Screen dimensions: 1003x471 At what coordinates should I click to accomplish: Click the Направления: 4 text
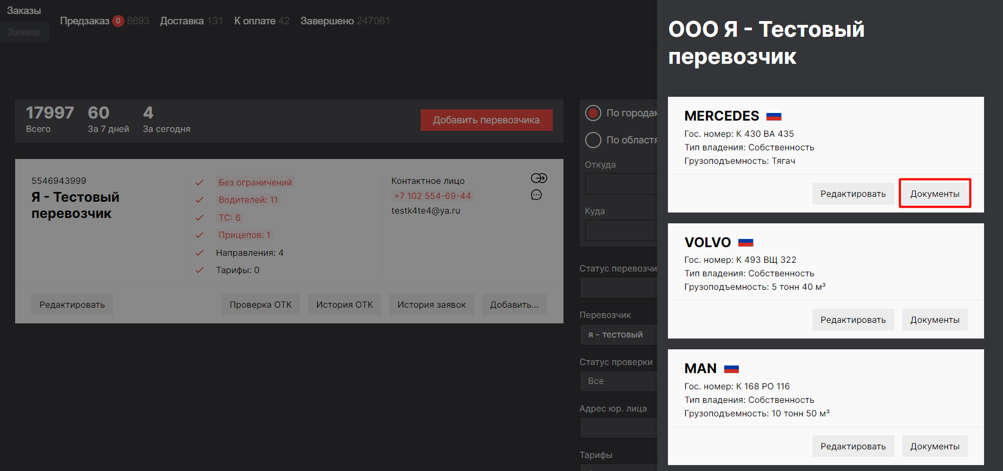pos(250,253)
